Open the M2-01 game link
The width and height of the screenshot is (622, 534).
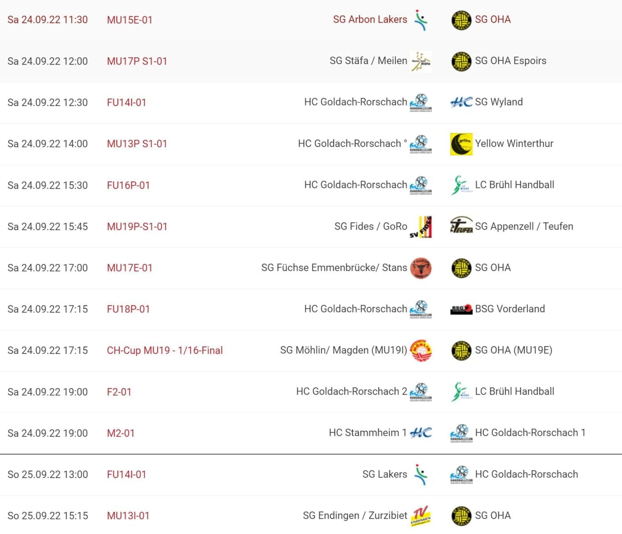click(121, 433)
